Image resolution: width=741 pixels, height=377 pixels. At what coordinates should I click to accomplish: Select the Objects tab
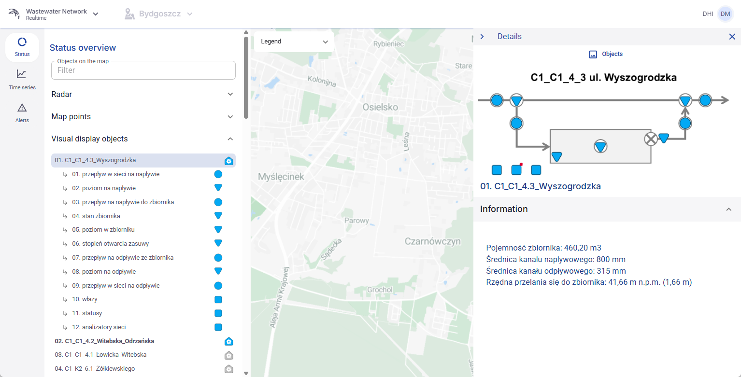606,54
